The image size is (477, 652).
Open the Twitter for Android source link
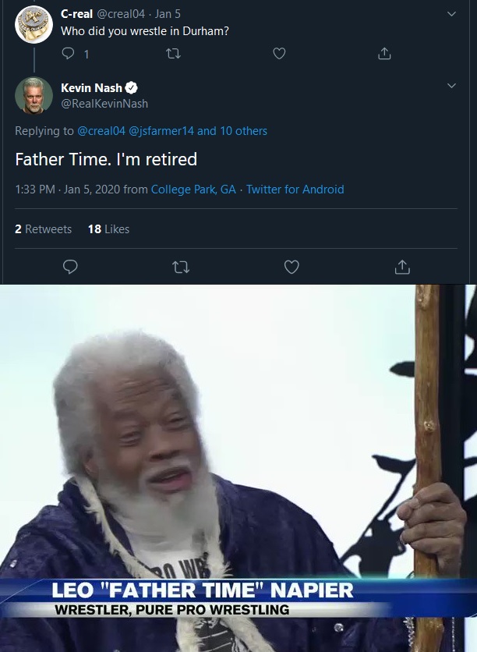pos(295,190)
